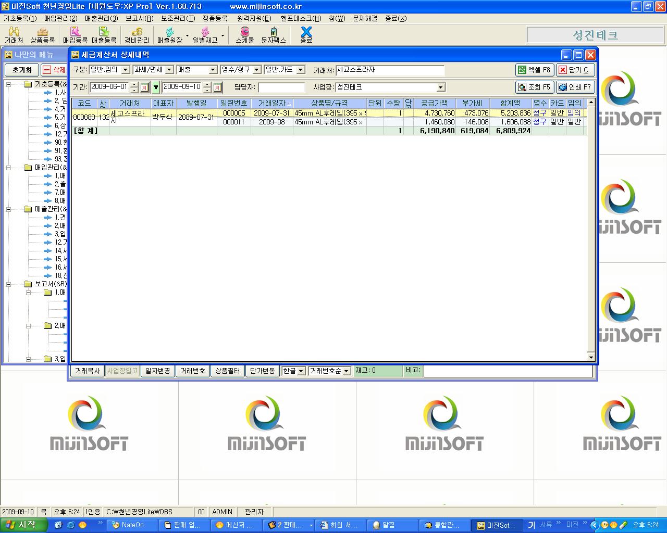667x533 pixels.
Task: Open the 보조관리(T) menu
Action: (178, 18)
